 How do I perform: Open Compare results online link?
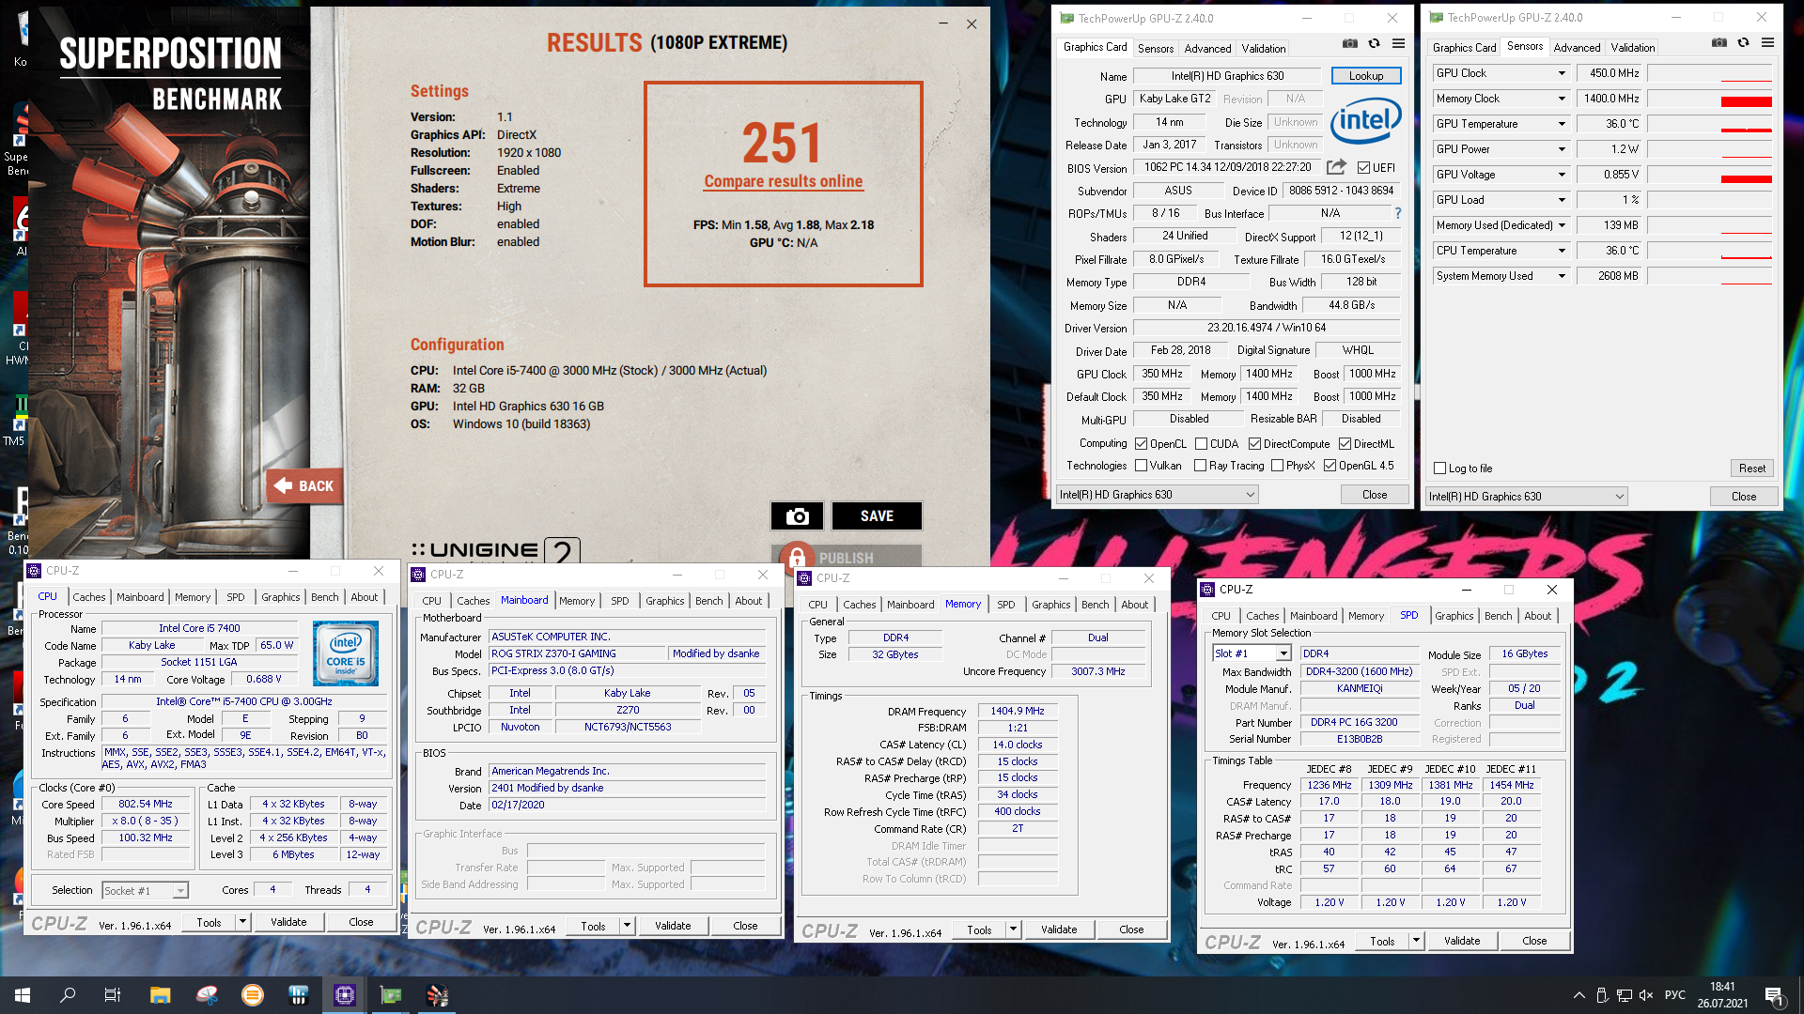[784, 182]
